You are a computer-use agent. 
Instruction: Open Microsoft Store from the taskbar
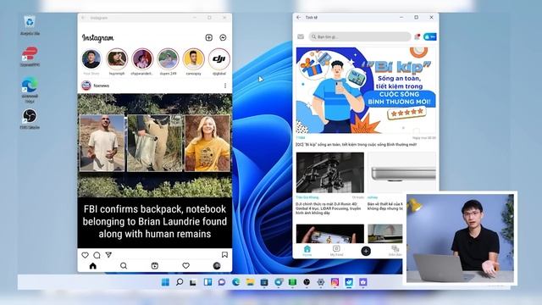pyautogui.click(x=264, y=282)
